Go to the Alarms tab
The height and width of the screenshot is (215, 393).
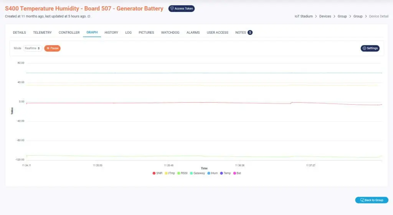193,33
